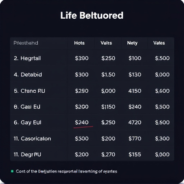
Task: Select the 6. Gasi EU row
Action: (92, 107)
